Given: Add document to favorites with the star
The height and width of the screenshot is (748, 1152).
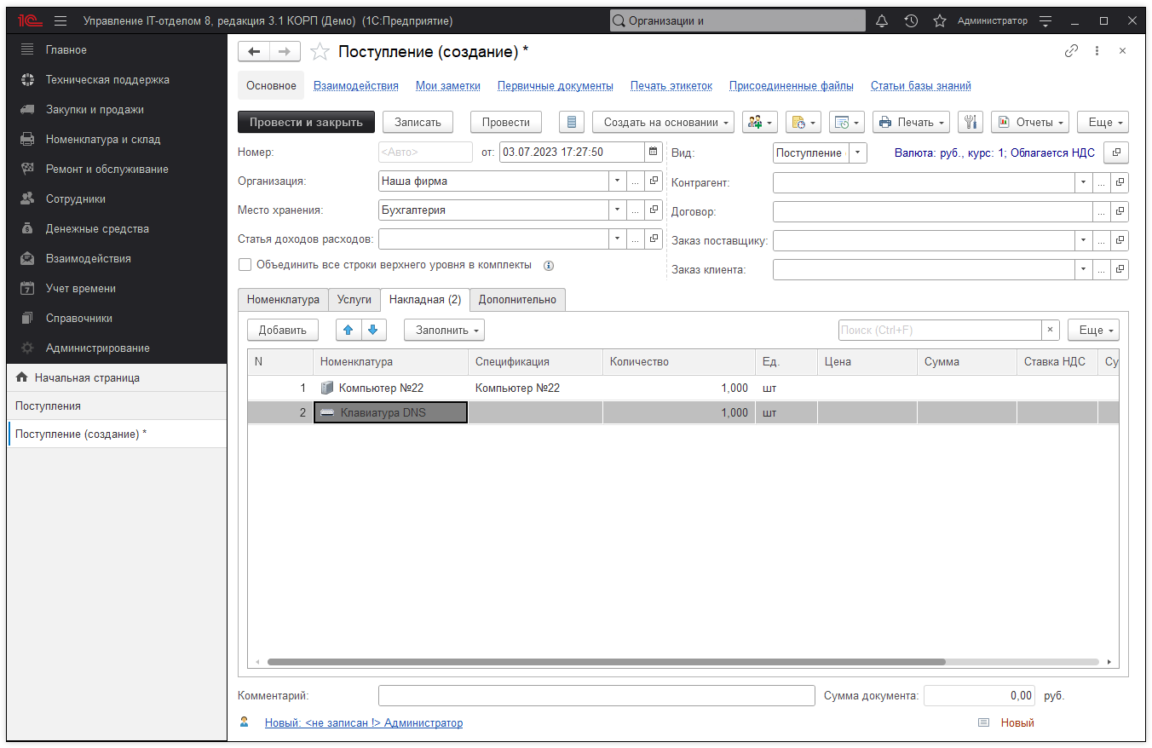Looking at the screenshot, I should pos(320,51).
